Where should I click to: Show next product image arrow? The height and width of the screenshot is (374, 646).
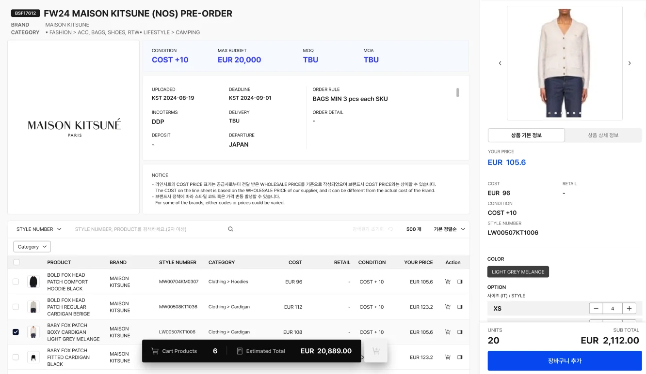[x=630, y=63]
